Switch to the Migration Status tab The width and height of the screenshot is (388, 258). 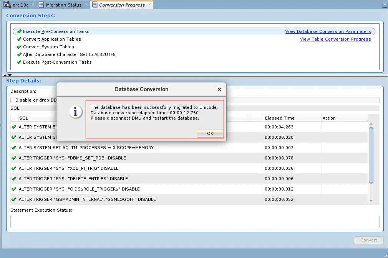point(63,5)
